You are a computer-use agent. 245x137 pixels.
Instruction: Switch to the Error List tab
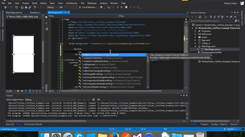click(10, 124)
